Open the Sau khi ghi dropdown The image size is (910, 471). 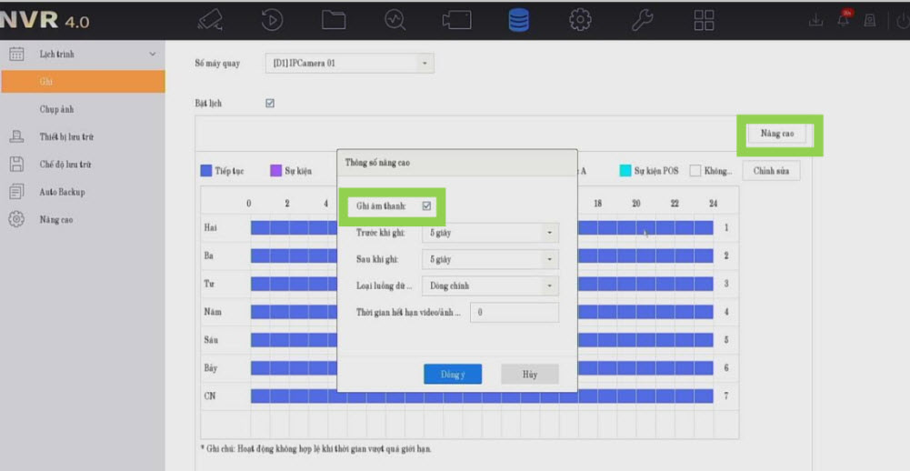491,259
